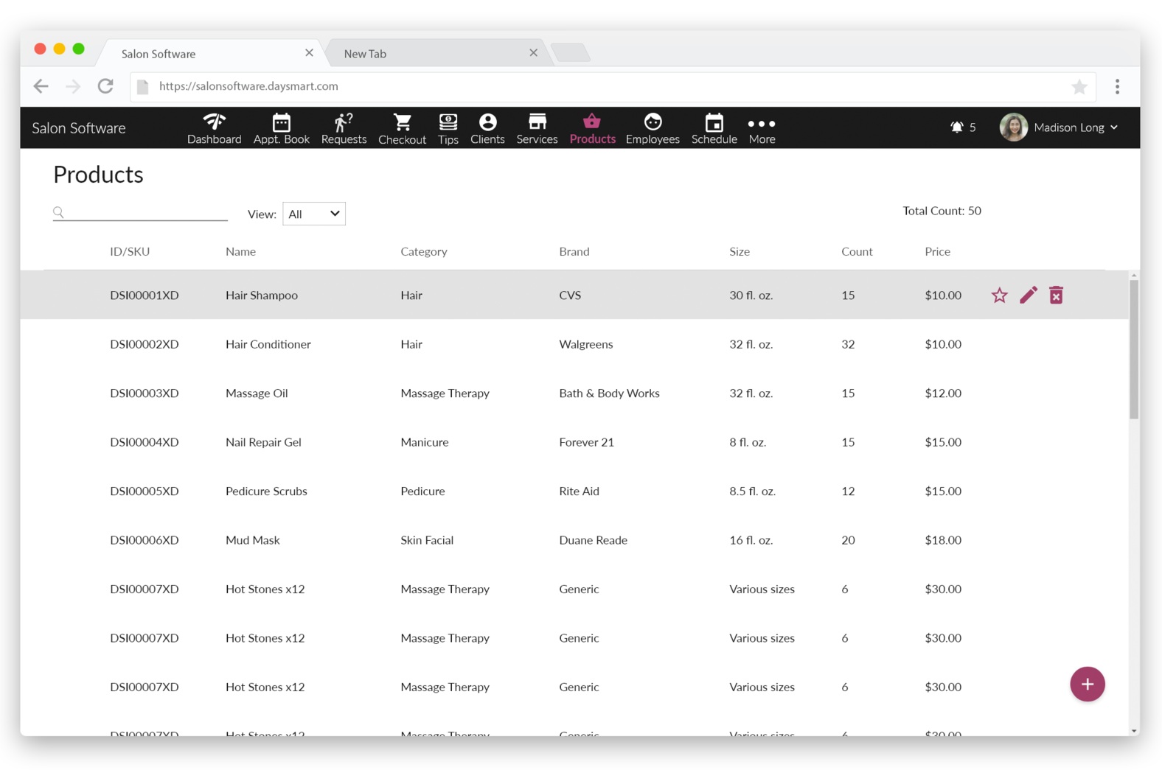The image size is (1162, 770).
Task: Click the scrollbar up arrow
Action: pos(1133,275)
